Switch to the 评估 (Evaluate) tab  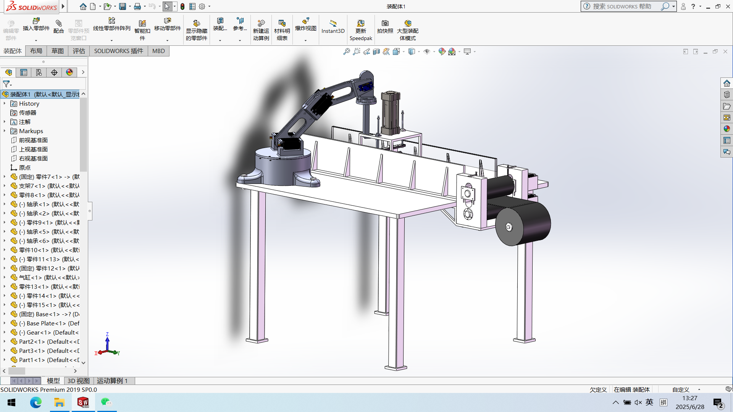[79, 51]
